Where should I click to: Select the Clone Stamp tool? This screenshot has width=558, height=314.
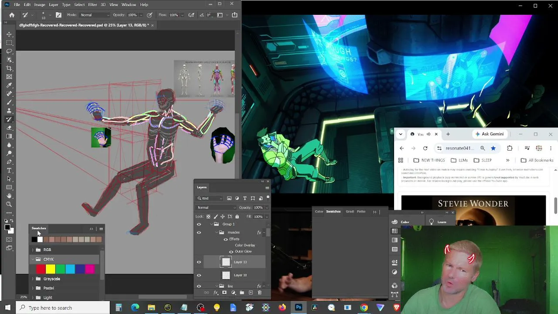pos(9,111)
